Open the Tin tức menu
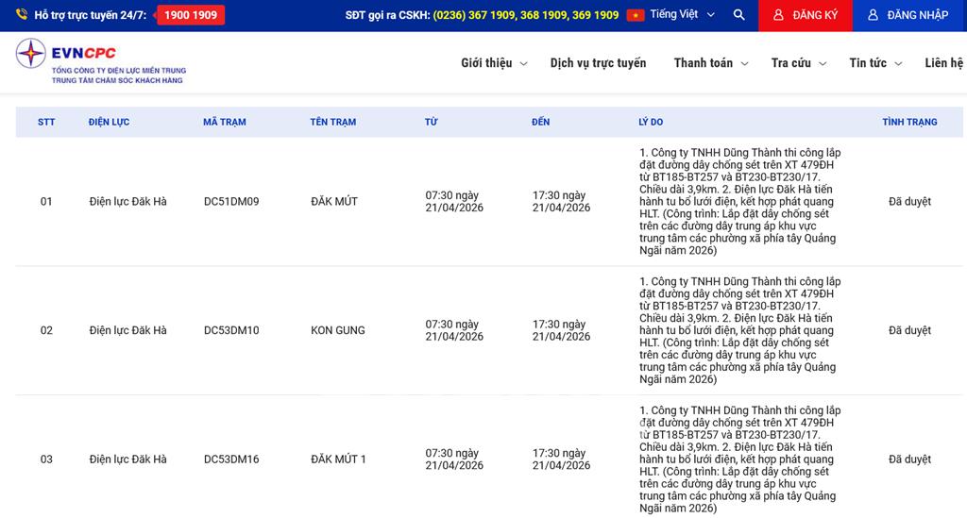967x518 pixels. coord(874,63)
